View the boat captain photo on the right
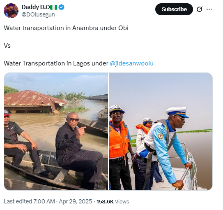This screenshot has height=210, width=223. (x=161, y=131)
